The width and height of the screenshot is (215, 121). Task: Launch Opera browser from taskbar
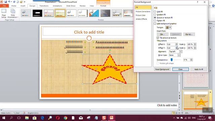pos(58,118)
